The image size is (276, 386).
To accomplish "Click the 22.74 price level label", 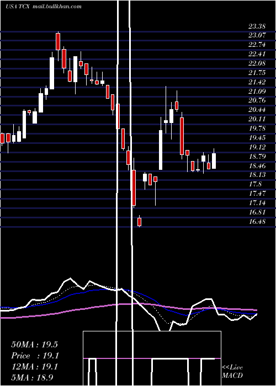I will click(257, 45).
